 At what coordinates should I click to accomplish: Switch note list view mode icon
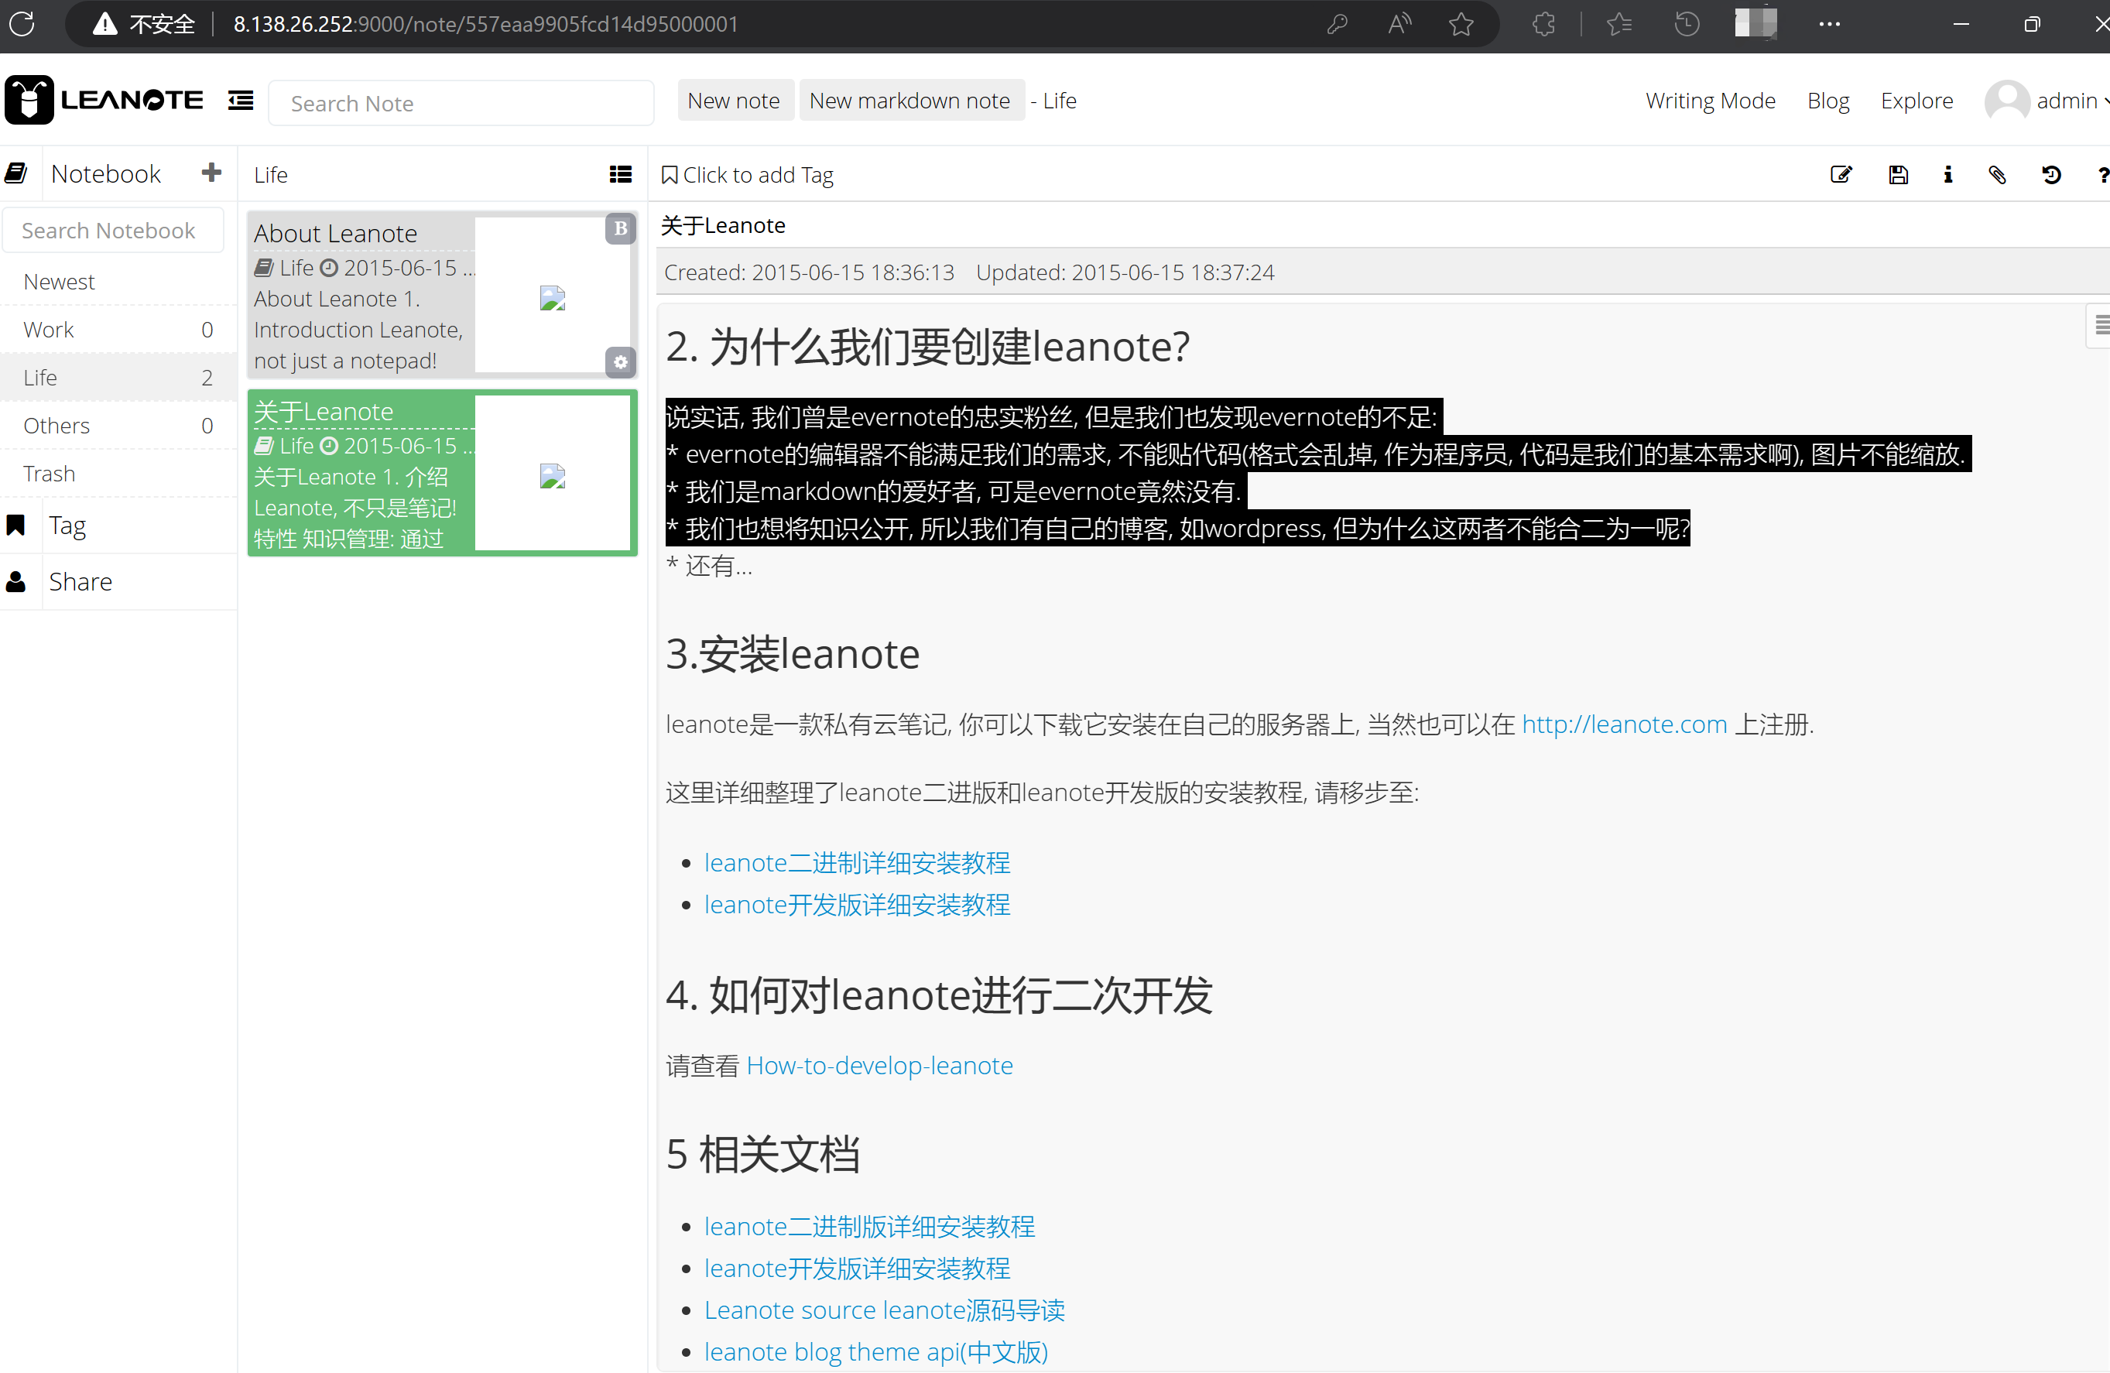click(x=621, y=175)
